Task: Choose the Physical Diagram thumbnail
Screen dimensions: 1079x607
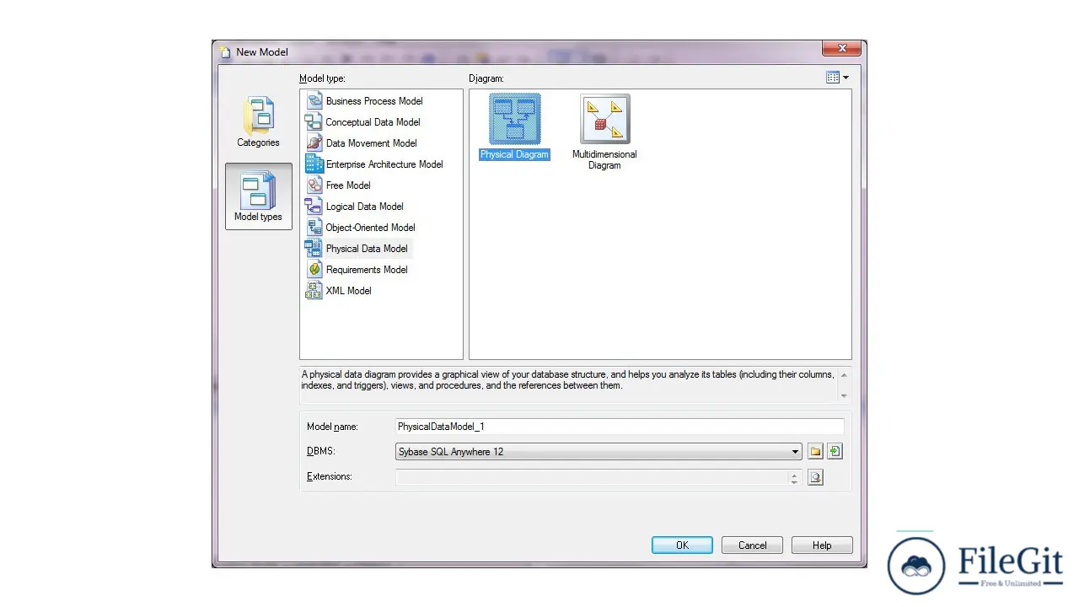Action: [x=514, y=119]
